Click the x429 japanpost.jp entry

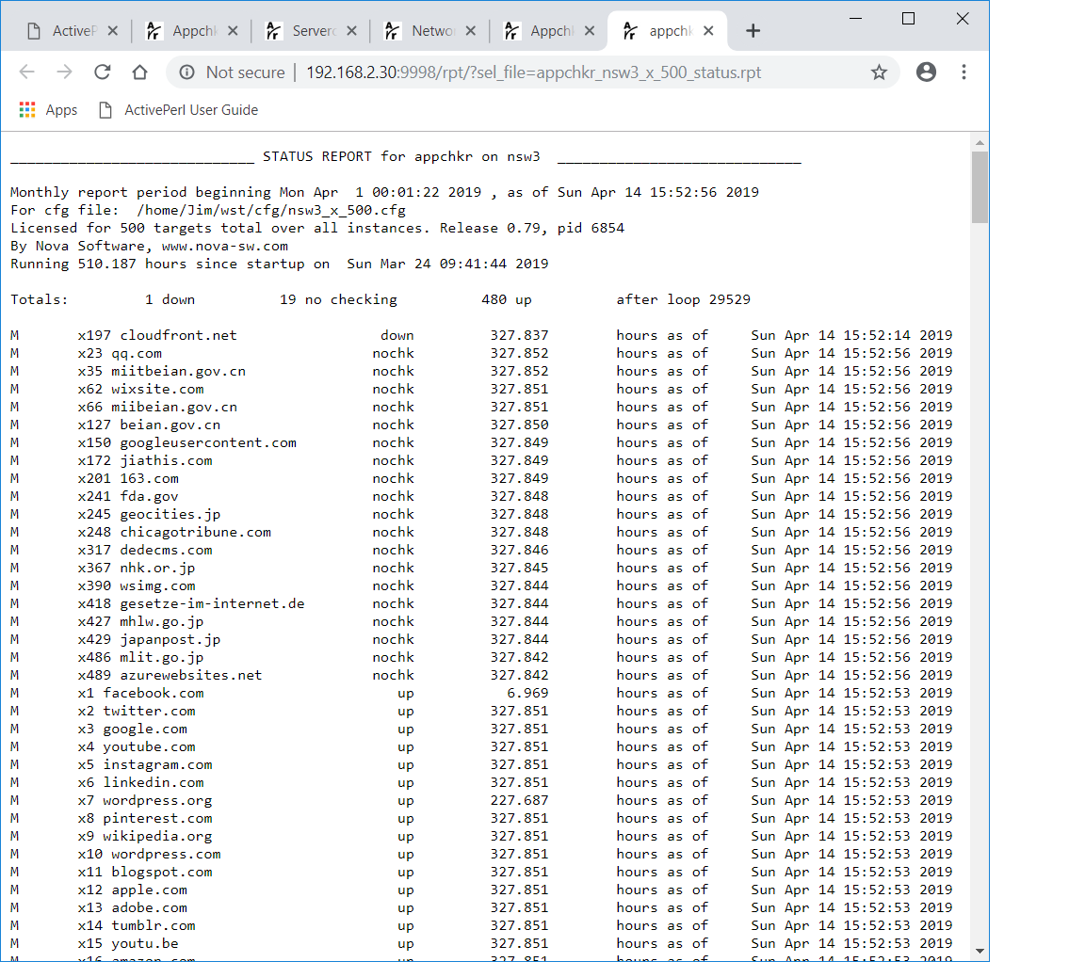149,640
